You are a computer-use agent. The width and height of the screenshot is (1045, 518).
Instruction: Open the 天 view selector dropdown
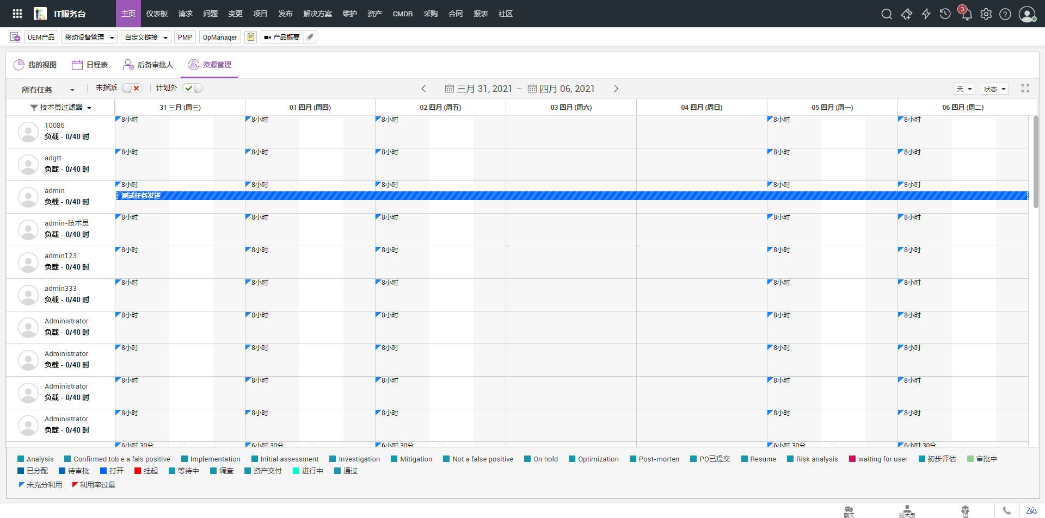[x=964, y=89]
